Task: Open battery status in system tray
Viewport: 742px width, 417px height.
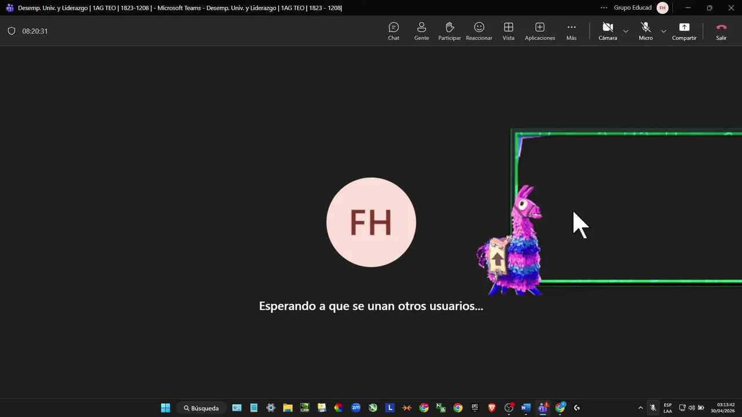Action: (701, 408)
